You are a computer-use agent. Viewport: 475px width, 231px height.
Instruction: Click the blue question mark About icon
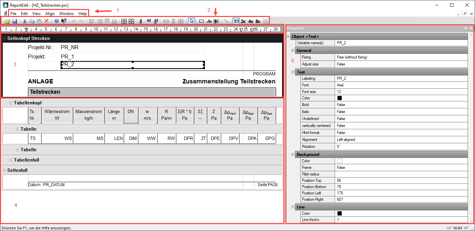click(x=57, y=21)
